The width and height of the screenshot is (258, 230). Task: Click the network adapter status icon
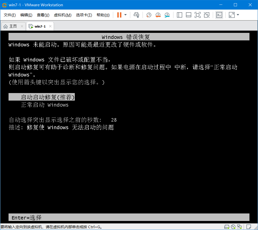(x=239, y=227)
